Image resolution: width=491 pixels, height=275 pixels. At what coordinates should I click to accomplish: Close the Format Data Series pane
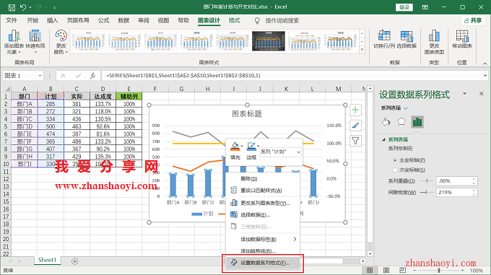tap(482, 94)
